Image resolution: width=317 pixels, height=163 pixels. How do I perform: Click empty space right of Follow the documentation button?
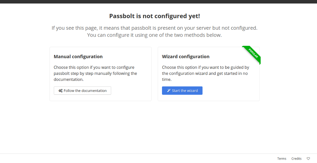coord(130,91)
